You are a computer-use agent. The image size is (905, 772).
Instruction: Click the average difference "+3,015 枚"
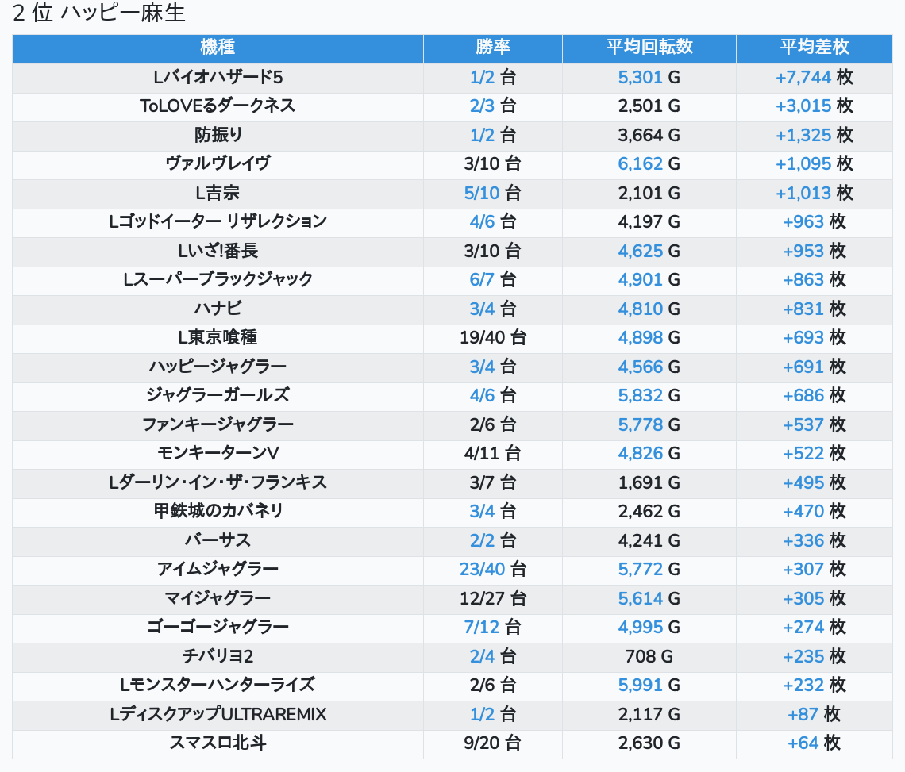coord(814,106)
